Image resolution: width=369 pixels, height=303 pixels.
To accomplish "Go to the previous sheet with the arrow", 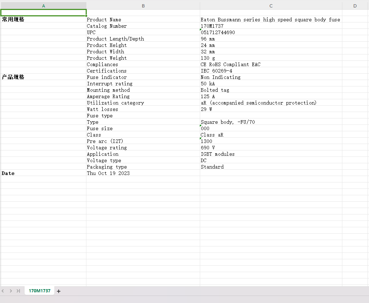I will click(3, 291).
